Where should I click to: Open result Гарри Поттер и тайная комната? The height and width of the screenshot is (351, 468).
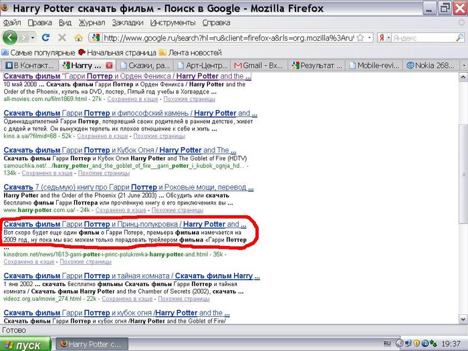pyautogui.click(x=132, y=275)
